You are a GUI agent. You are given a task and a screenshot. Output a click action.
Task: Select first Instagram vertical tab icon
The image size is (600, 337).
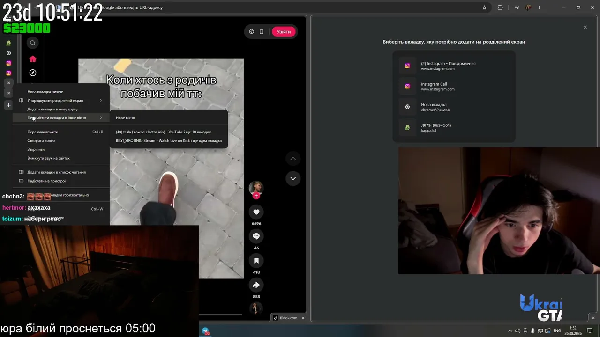[8, 63]
